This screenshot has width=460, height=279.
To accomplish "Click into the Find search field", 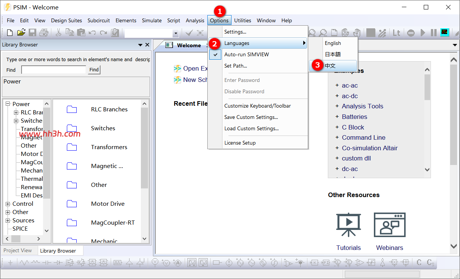I will [54, 69].
